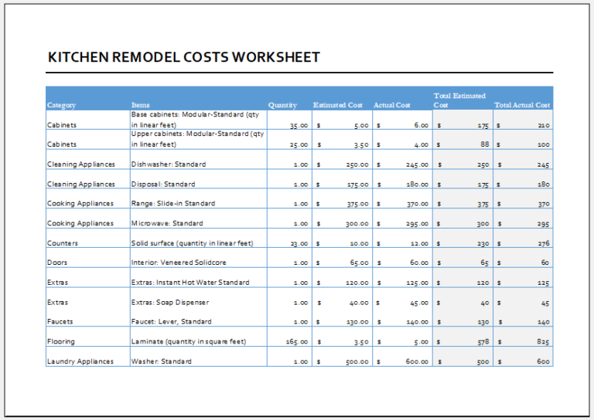Screen dimensions: 594x420
Task: Select the 140.00 actual cost for Faucet
Action: click(x=403, y=317)
